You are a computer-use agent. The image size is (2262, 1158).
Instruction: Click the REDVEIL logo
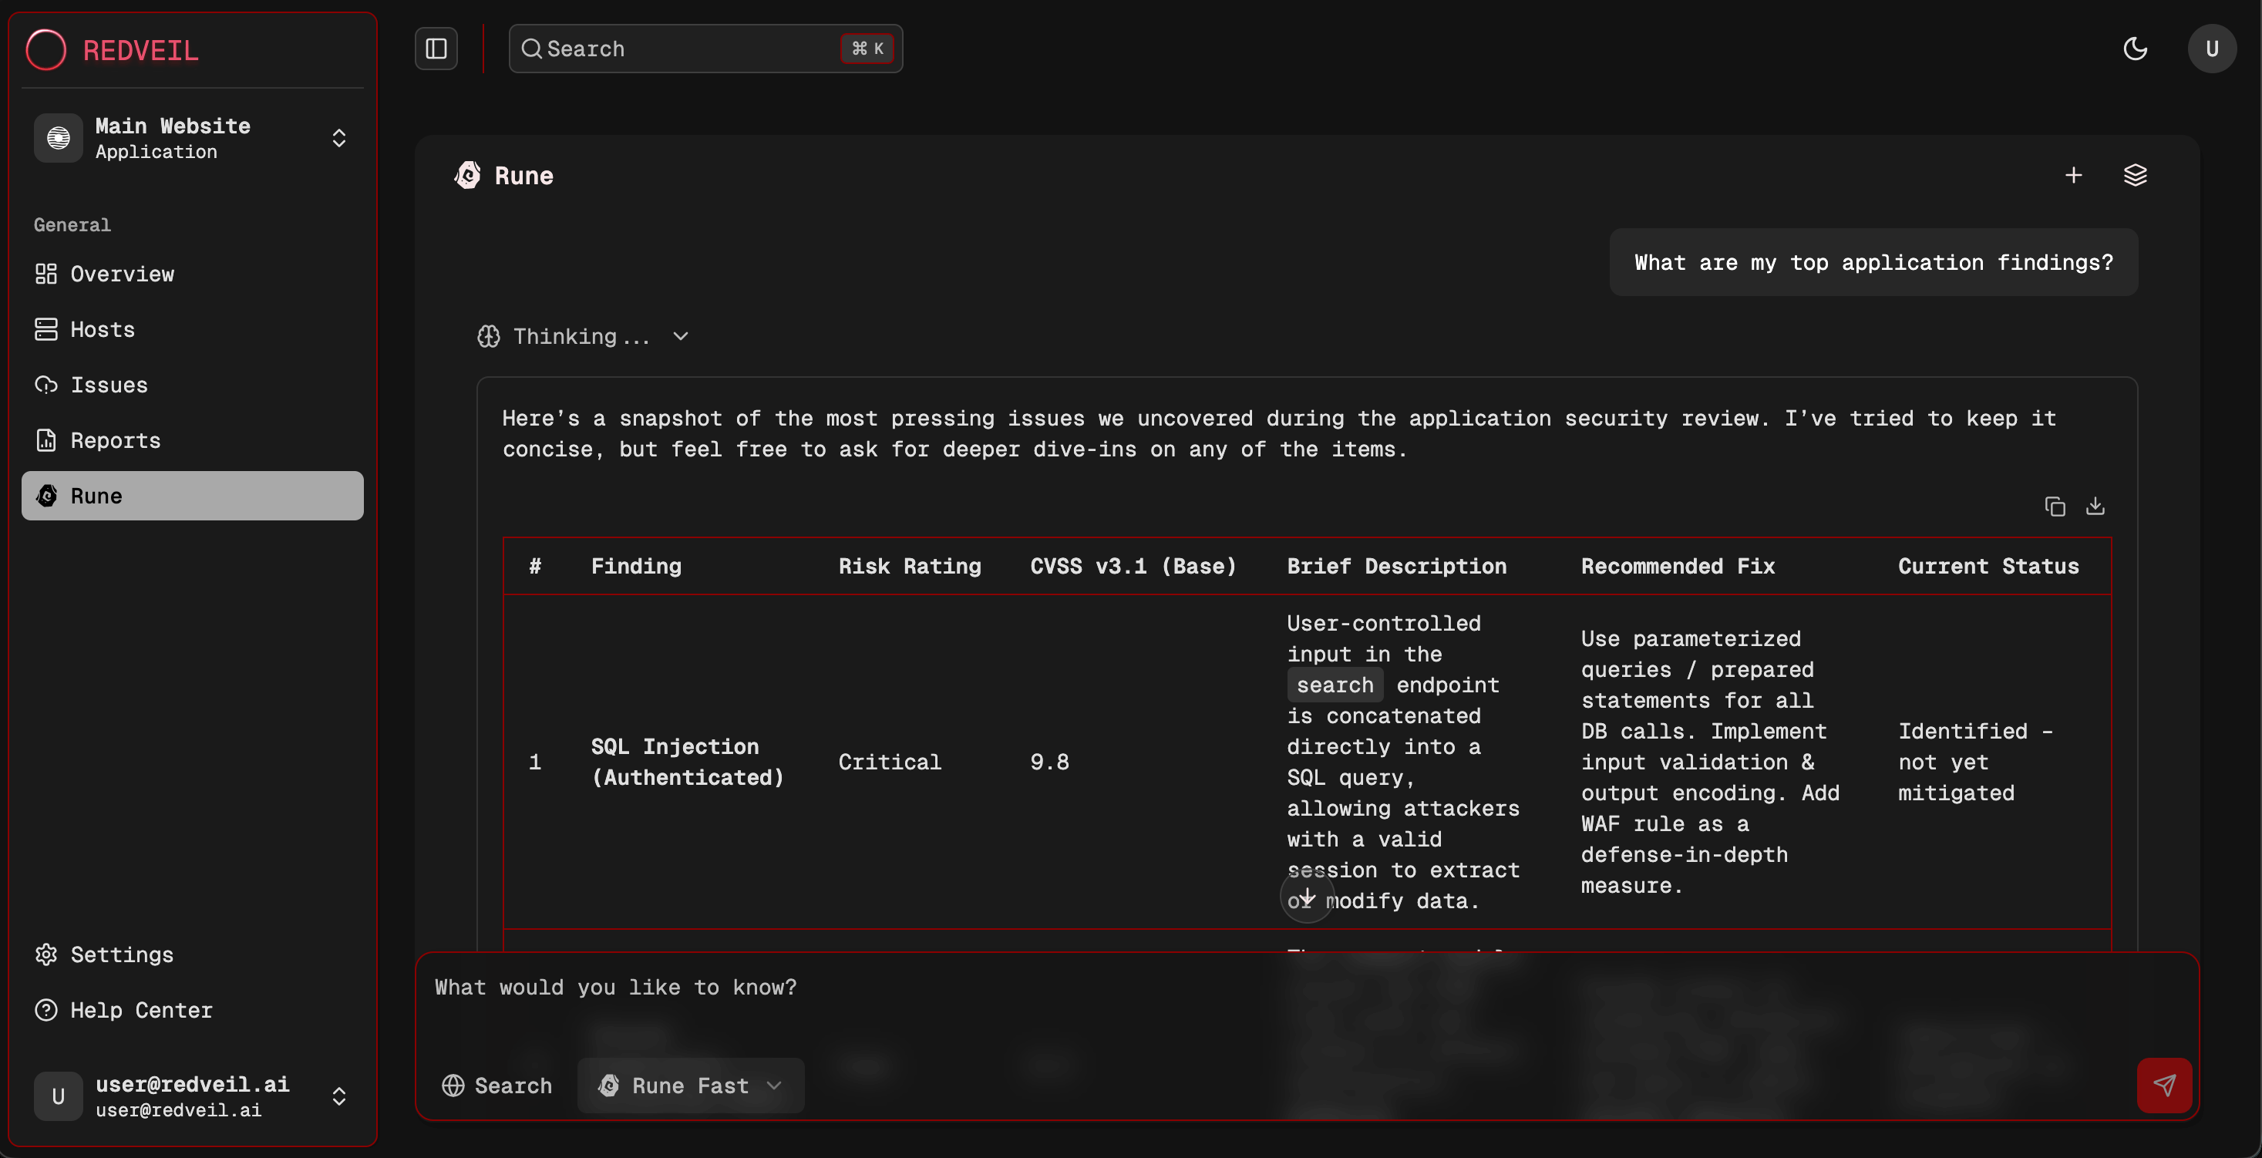[113, 50]
